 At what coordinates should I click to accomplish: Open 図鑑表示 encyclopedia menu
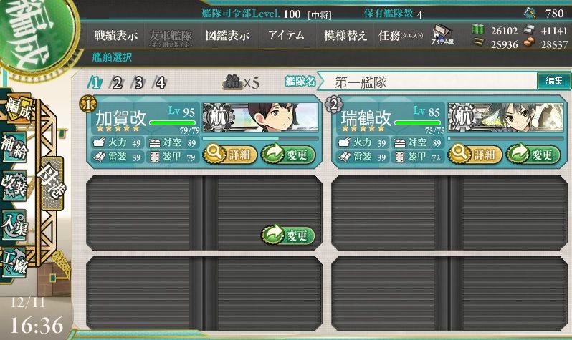point(228,35)
